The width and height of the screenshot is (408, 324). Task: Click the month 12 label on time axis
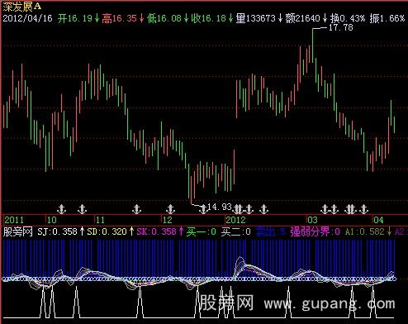coord(167,220)
